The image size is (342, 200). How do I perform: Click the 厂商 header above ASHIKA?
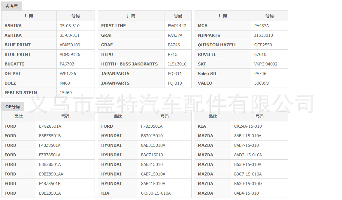[x=29, y=16]
